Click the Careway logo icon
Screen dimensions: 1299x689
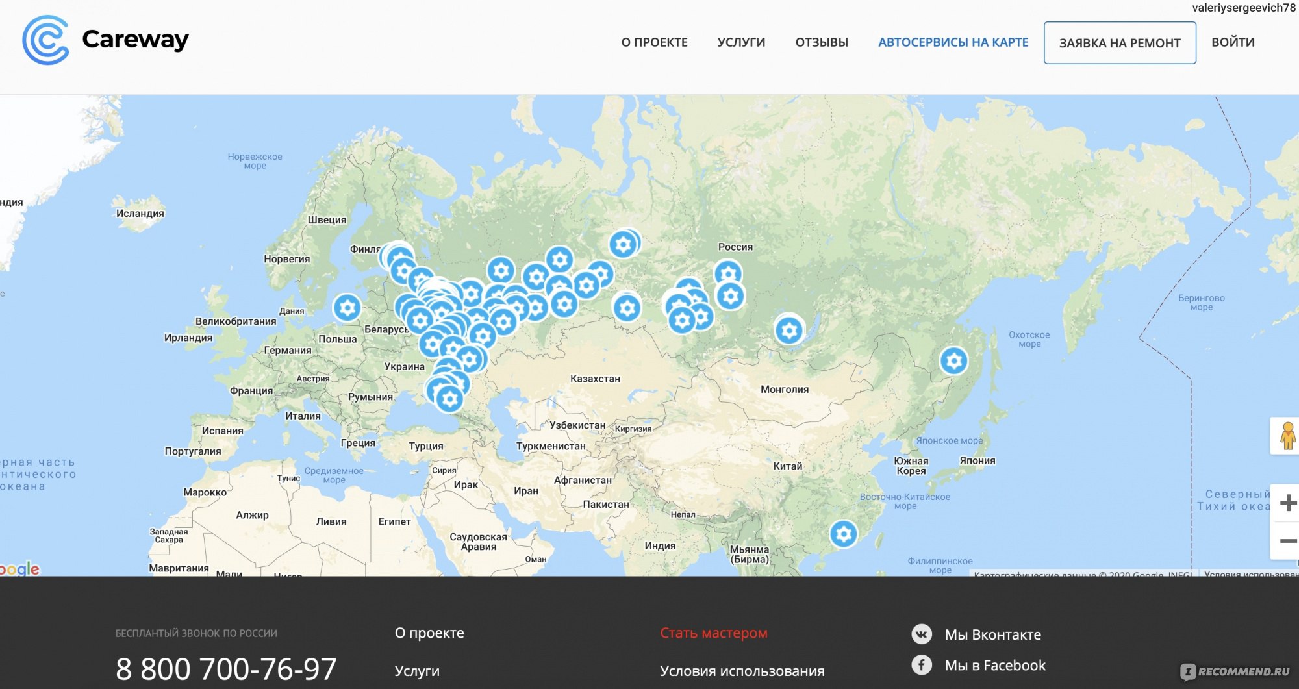pyautogui.click(x=45, y=40)
